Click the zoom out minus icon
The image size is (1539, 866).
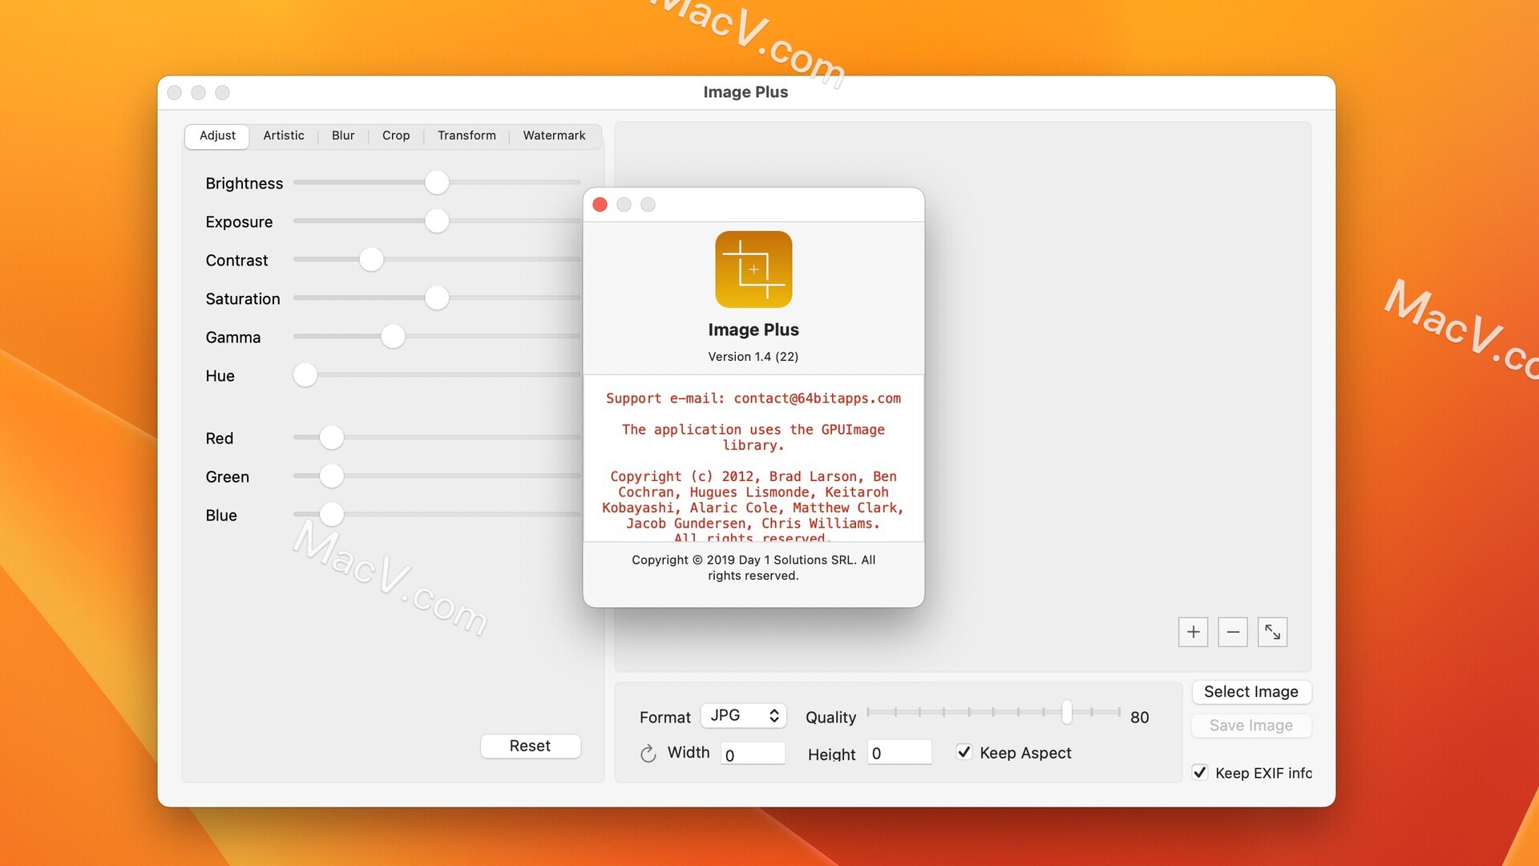[x=1233, y=632]
